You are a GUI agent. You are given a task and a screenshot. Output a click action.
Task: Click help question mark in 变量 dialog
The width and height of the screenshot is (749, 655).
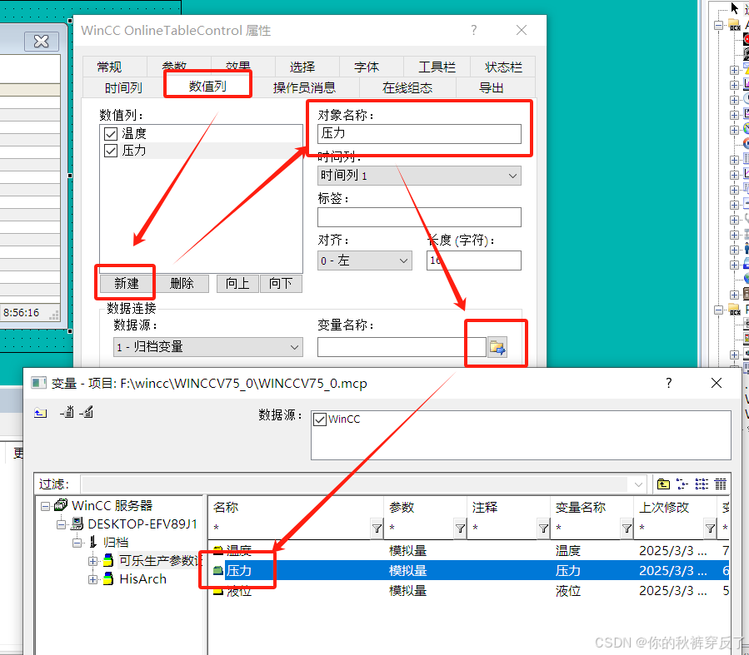coord(669,383)
